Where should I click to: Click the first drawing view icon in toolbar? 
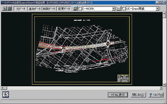tap(5, 8)
